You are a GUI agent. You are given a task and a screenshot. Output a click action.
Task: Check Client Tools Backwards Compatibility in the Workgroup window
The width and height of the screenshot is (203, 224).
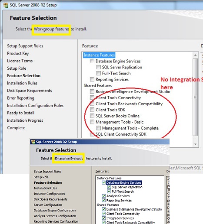click(92, 104)
